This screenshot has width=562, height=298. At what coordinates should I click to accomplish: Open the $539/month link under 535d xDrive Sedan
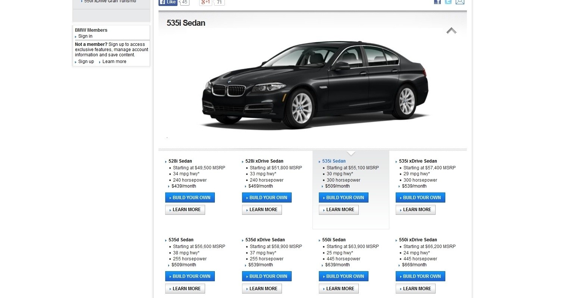[x=261, y=265]
